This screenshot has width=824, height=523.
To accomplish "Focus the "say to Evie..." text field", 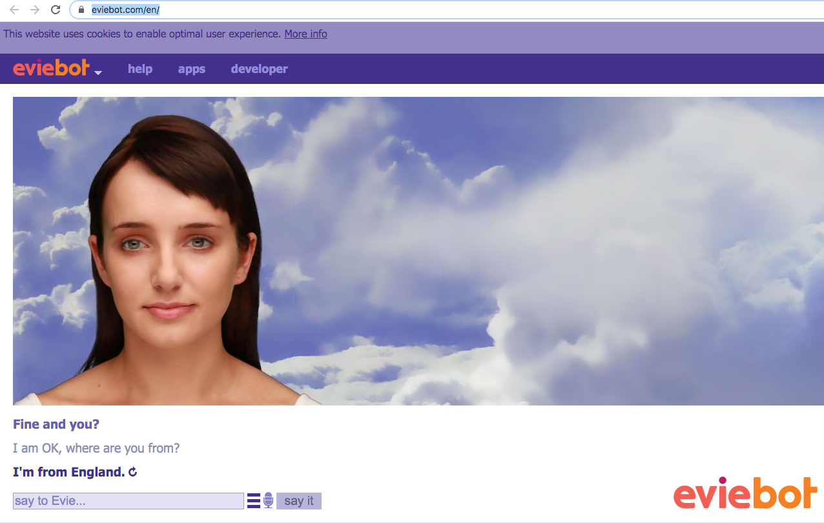I will [x=128, y=501].
